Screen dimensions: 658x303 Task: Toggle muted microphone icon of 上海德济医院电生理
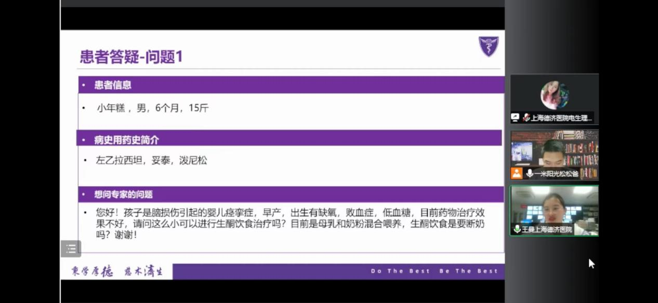tap(526, 118)
